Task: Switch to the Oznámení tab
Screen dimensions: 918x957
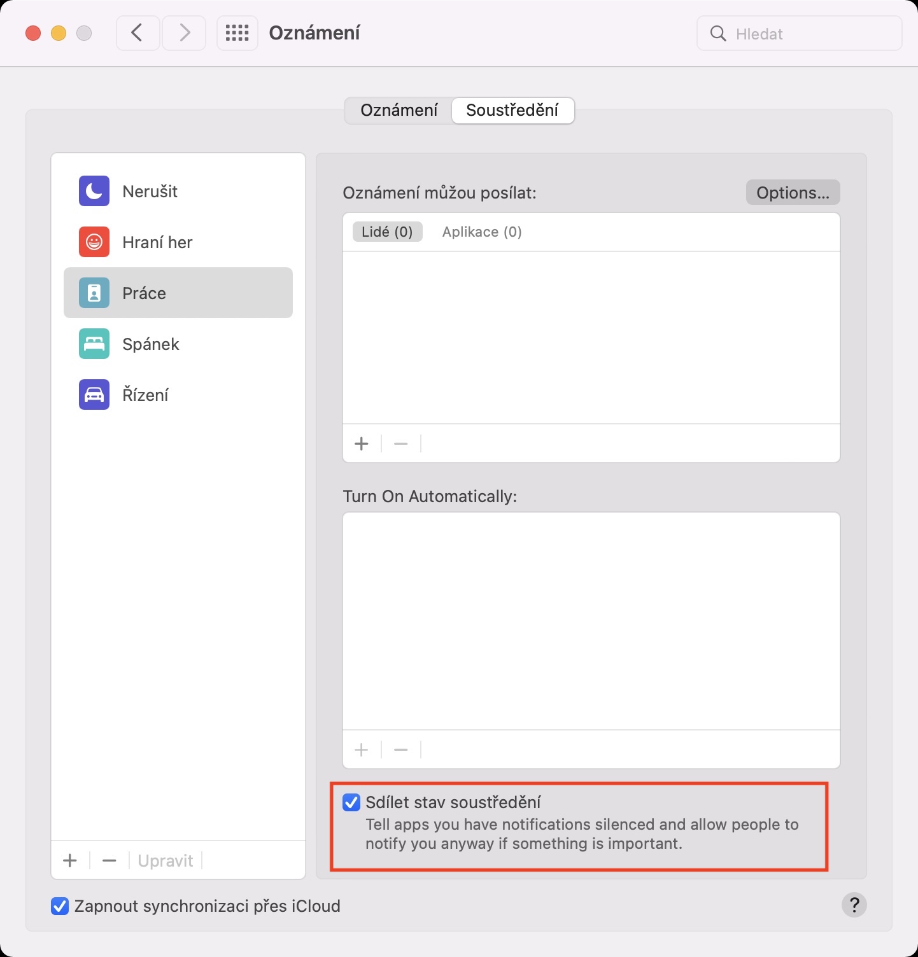Action: (x=399, y=110)
